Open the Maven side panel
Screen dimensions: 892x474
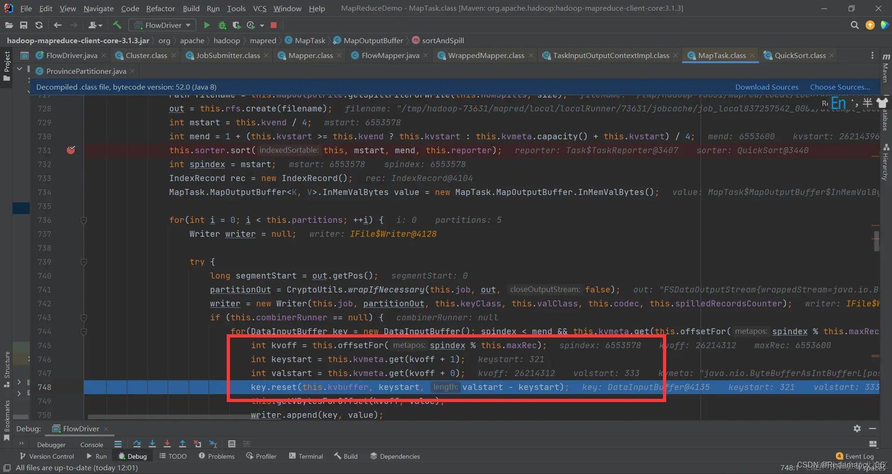[x=885, y=68]
